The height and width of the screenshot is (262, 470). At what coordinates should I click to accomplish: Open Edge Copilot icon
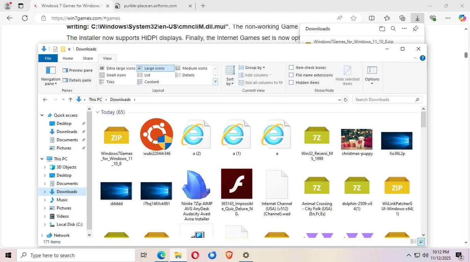point(462,18)
